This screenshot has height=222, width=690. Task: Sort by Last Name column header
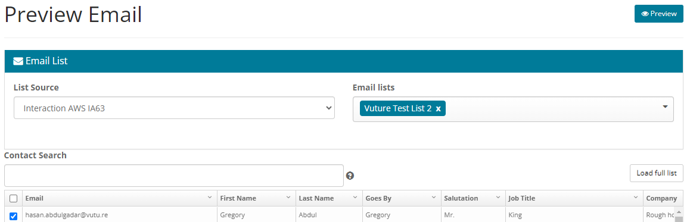pos(316,198)
